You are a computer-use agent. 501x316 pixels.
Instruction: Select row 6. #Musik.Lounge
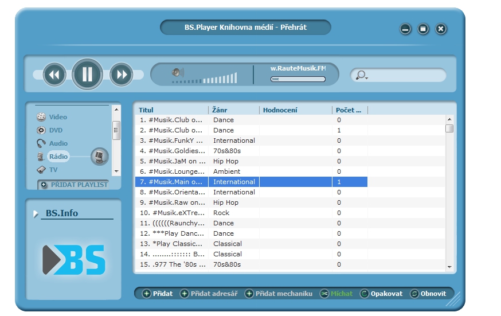point(251,171)
